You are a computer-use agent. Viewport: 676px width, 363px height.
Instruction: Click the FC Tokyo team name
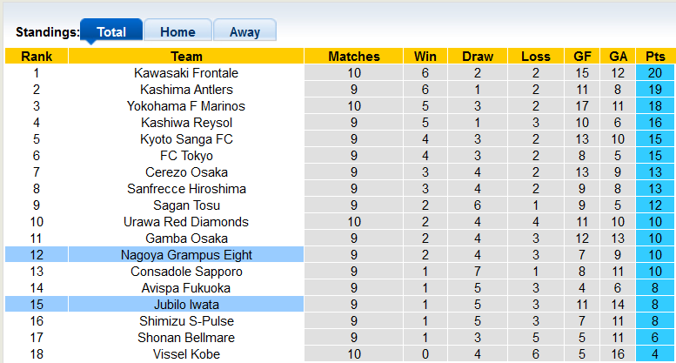(186, 156)
